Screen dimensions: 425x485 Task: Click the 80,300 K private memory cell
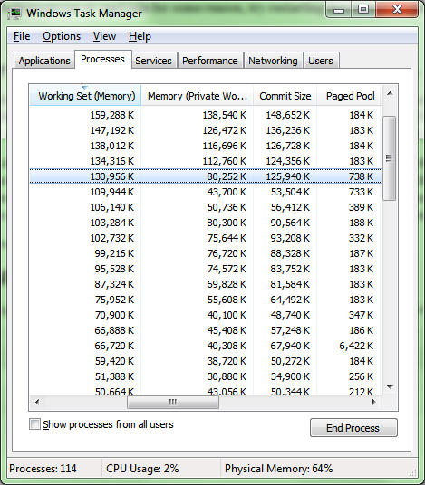[x=227, y=223]
